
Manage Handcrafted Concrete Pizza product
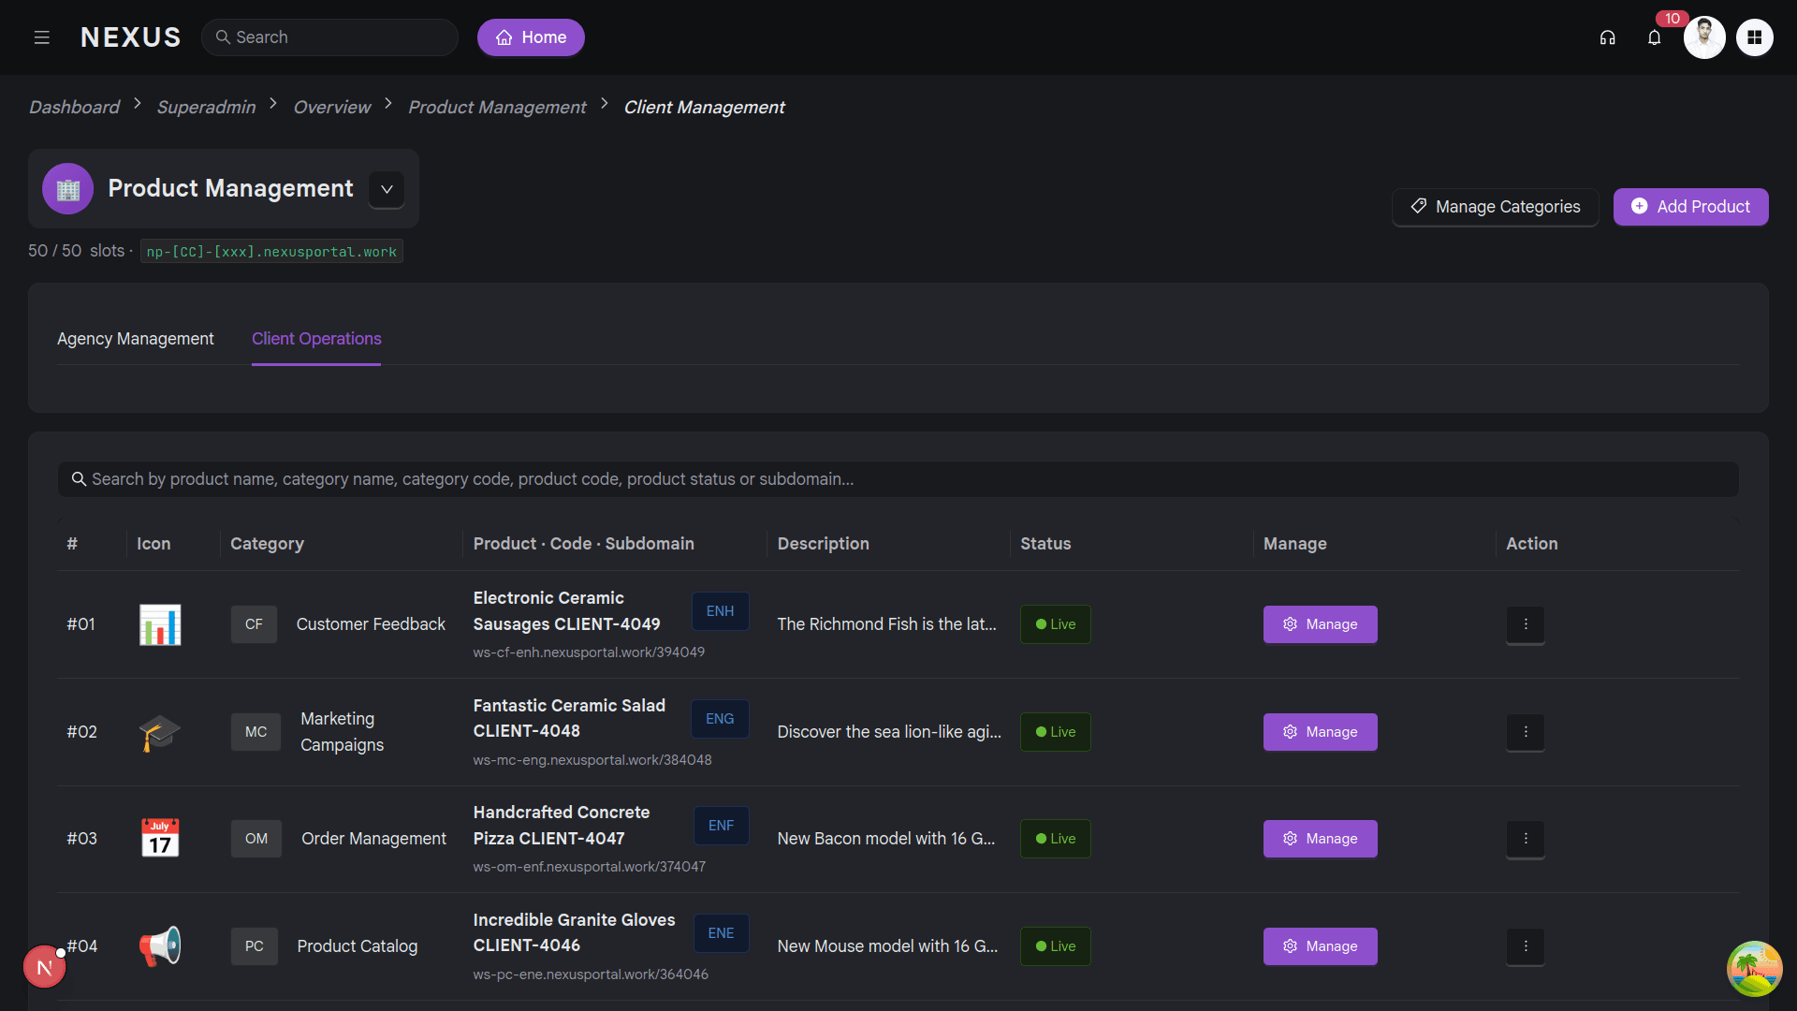pos(1320,839)
